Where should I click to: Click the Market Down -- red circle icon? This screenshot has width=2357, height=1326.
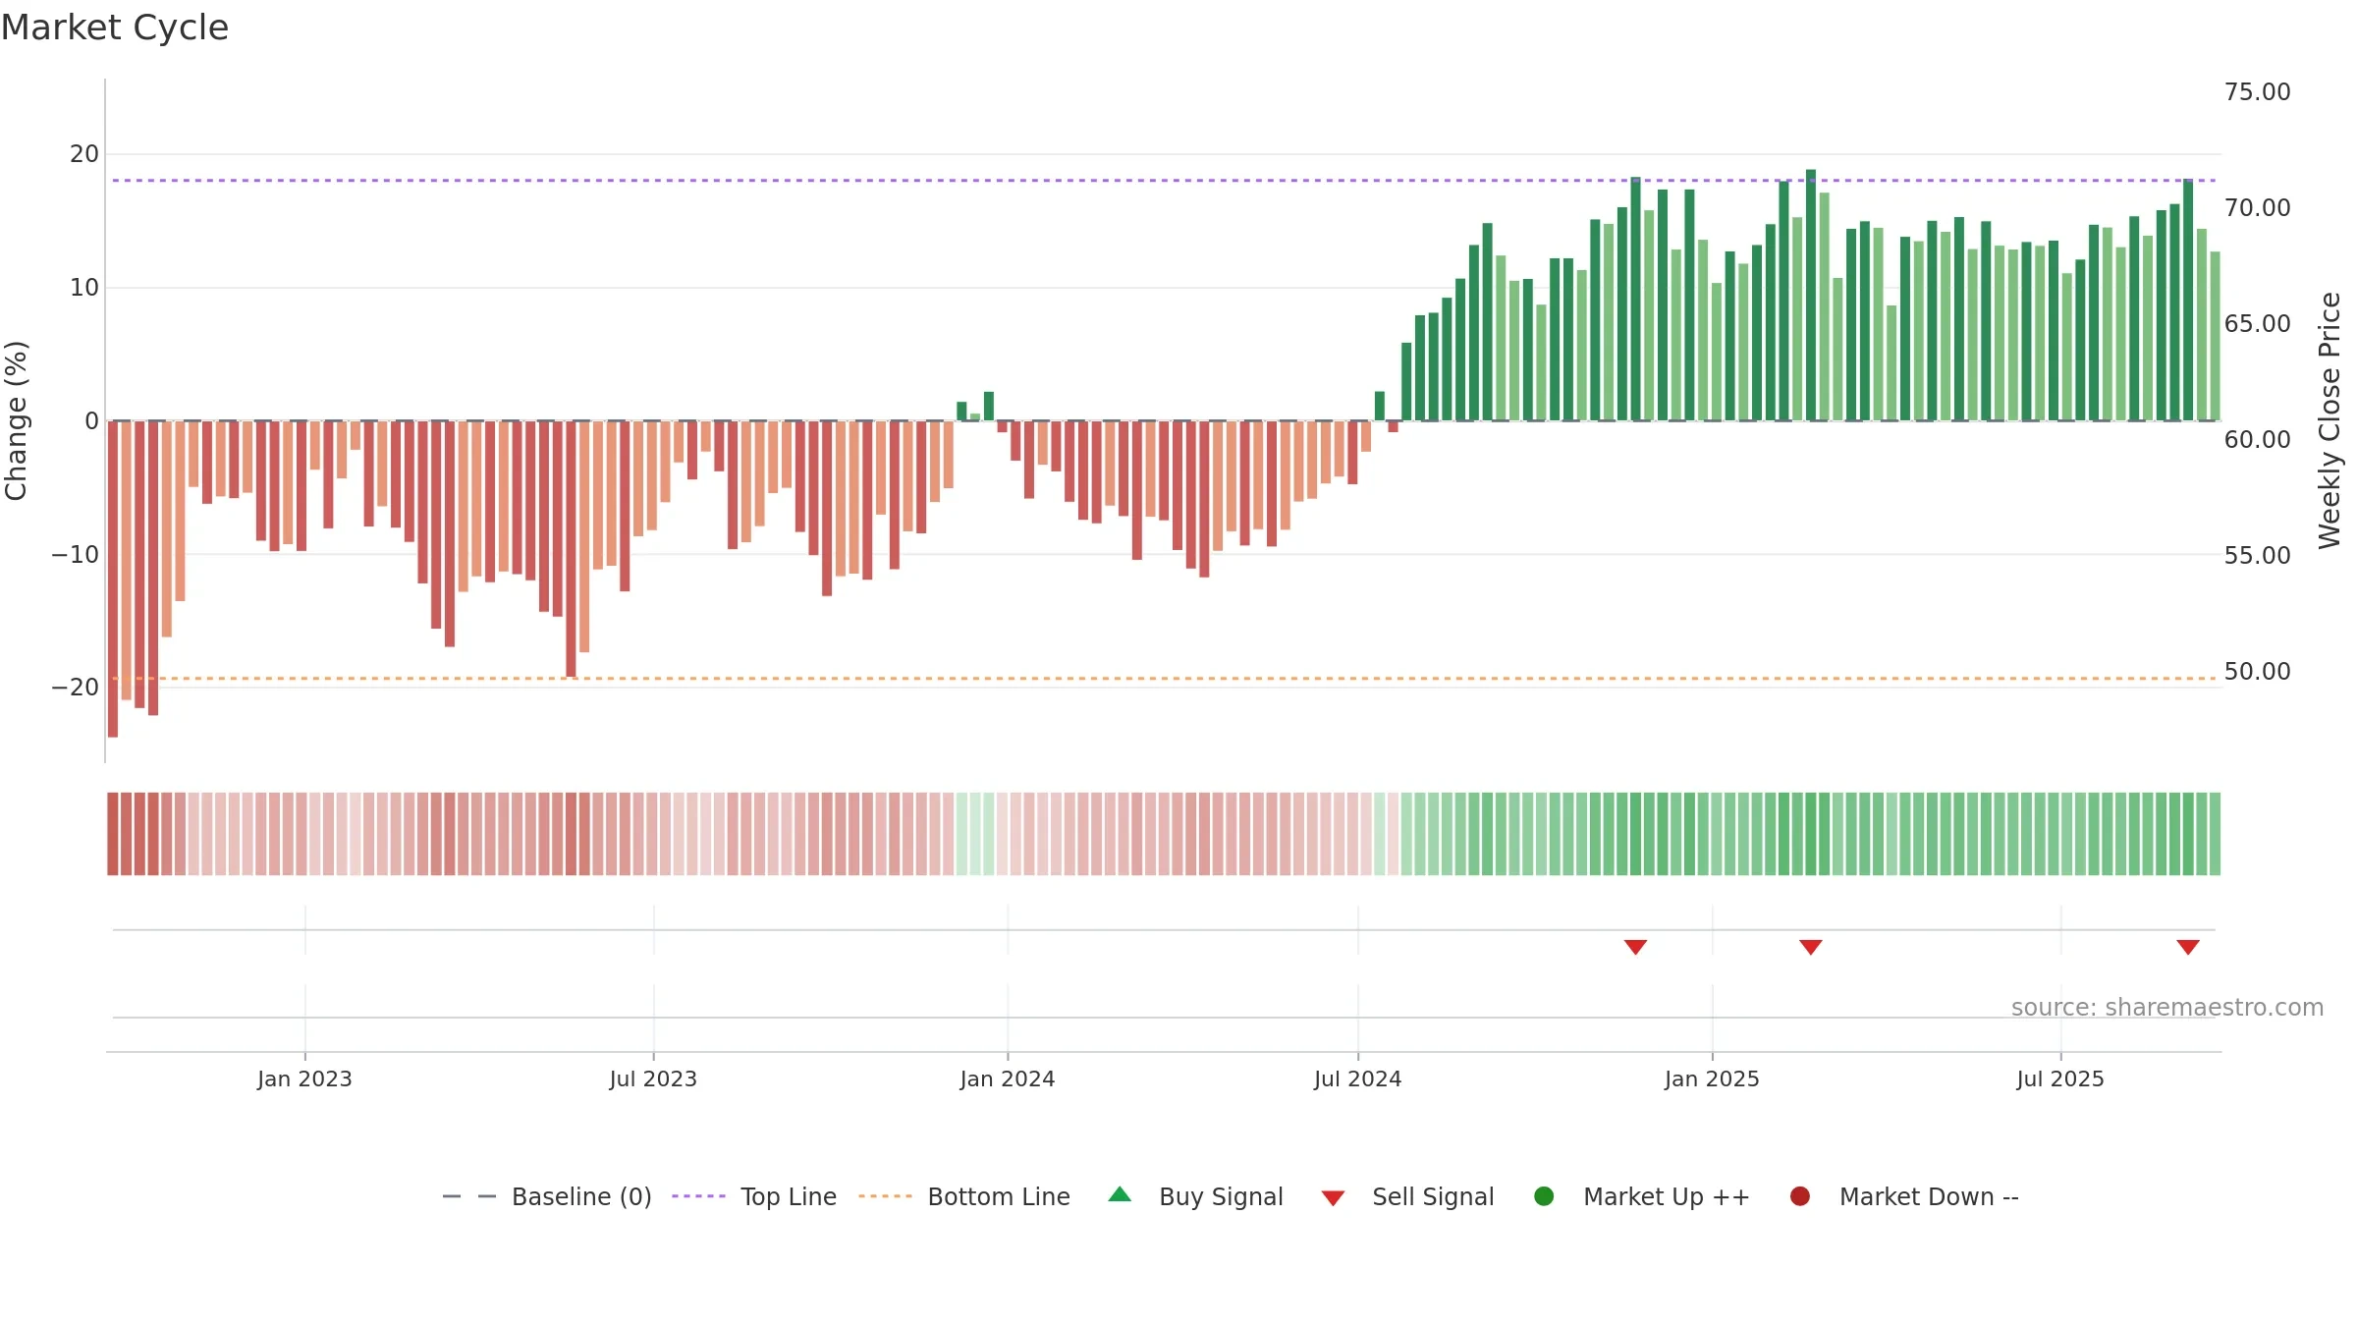(x=1800, y=1196)
